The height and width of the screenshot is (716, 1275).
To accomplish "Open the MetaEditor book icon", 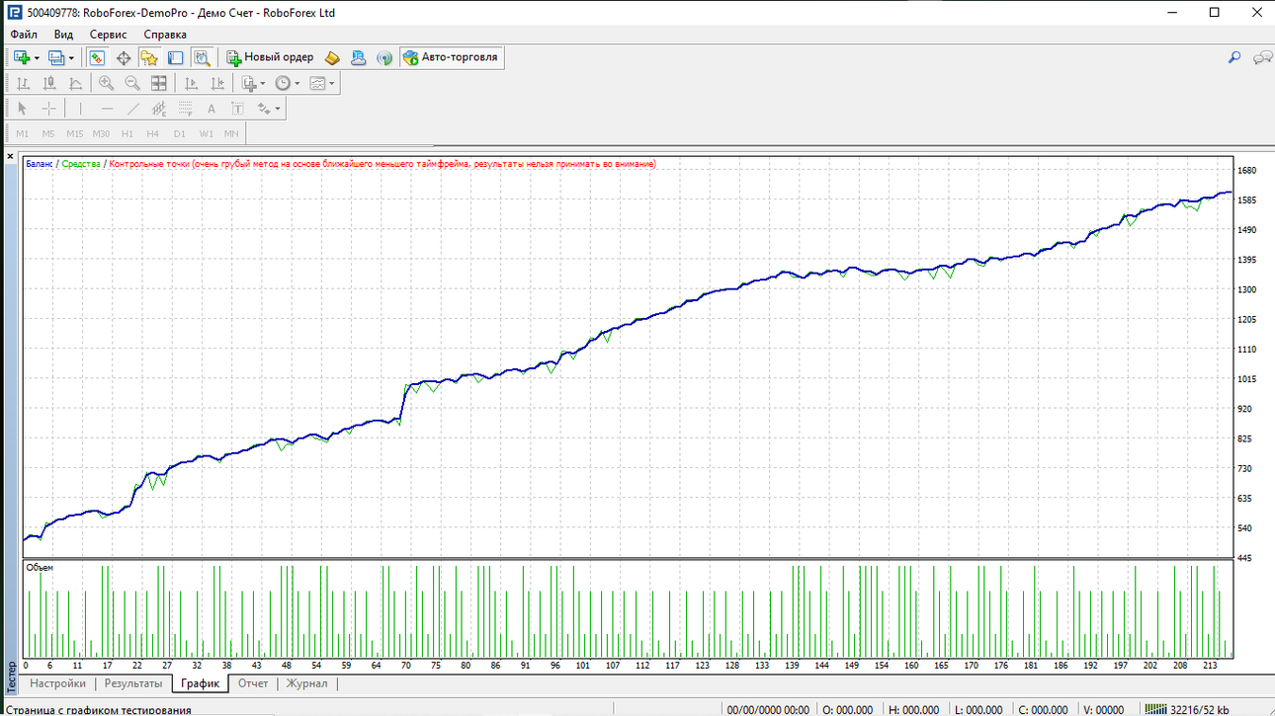I will pyautogui.click(x=332, y=57).
